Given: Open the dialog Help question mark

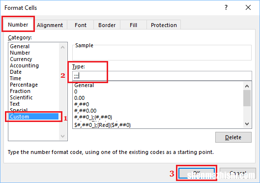Looking at the screenshot, I should (x=226, y=7).
